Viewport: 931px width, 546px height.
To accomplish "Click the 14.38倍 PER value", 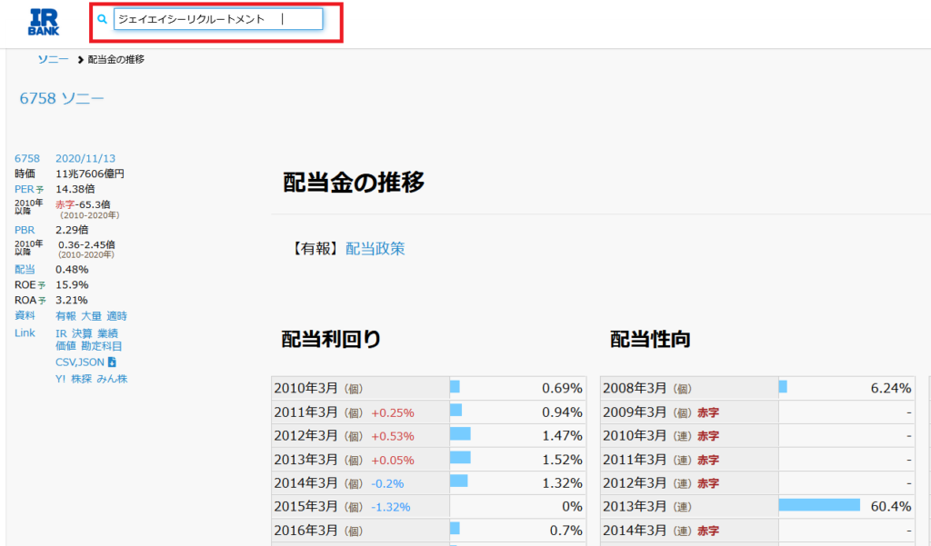I will tap(75, 189).
